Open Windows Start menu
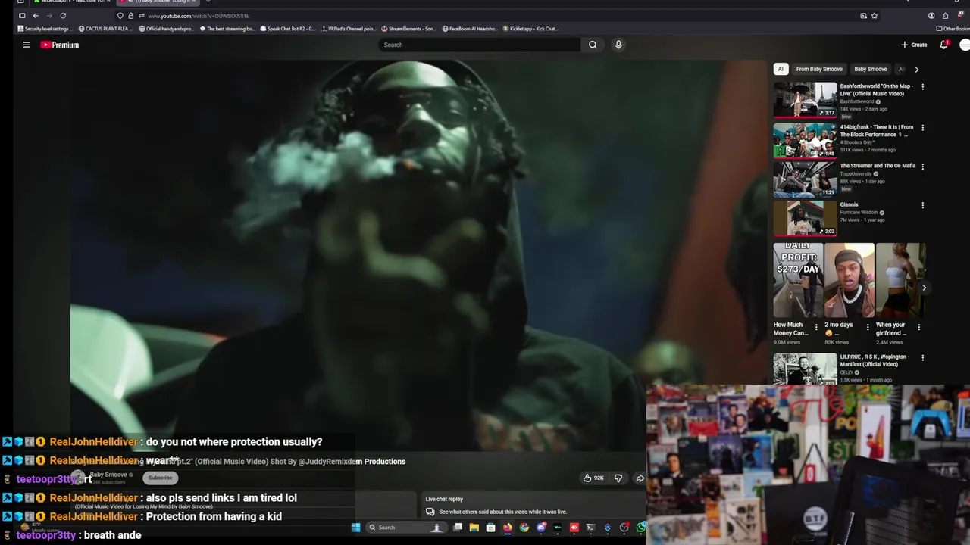 click(x=355, y=528)
